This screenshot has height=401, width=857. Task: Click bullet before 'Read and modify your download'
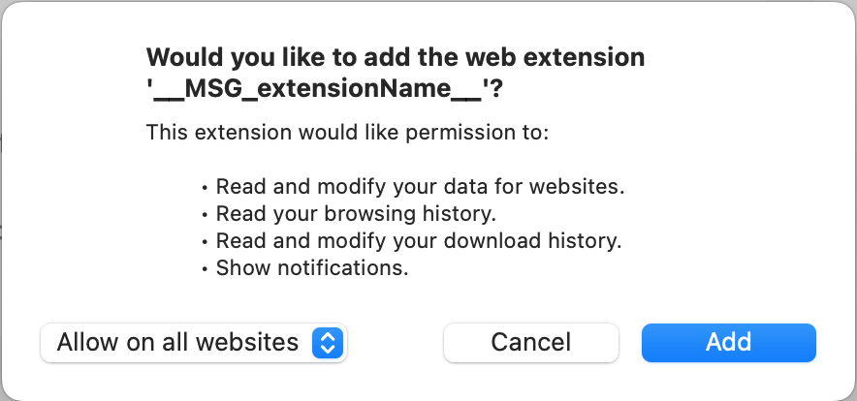coord(205,241)
